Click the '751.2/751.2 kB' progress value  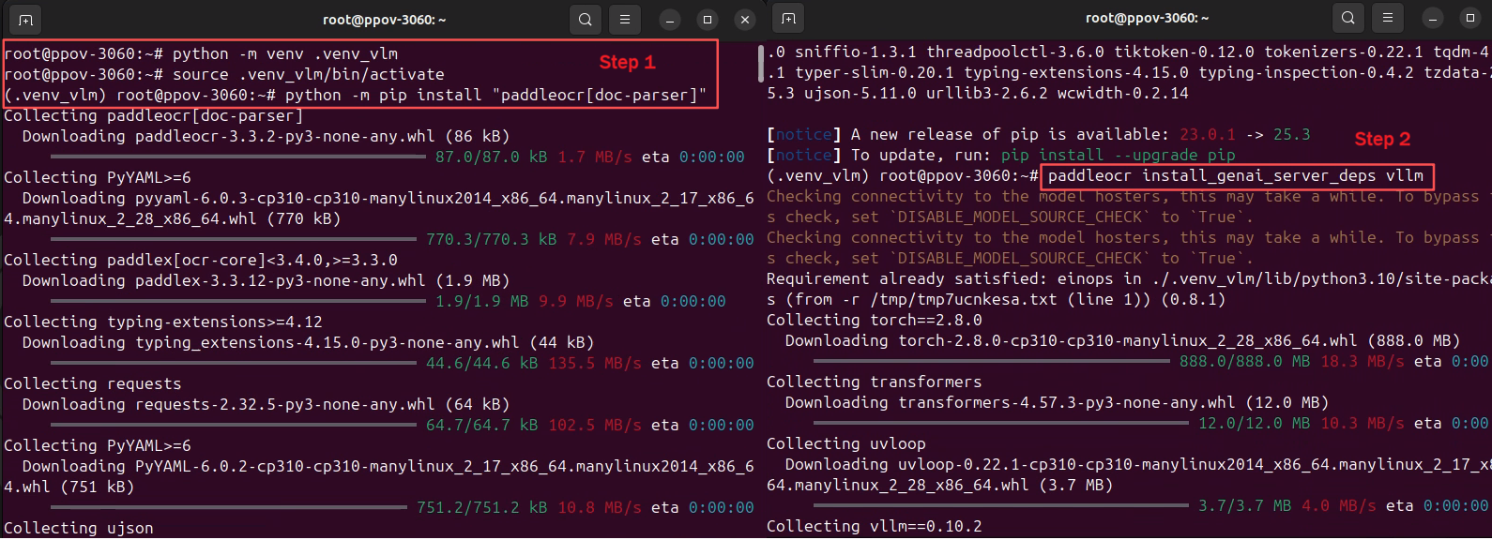[482, 507]
